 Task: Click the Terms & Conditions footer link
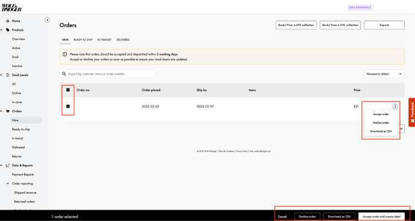coord(227,151)
